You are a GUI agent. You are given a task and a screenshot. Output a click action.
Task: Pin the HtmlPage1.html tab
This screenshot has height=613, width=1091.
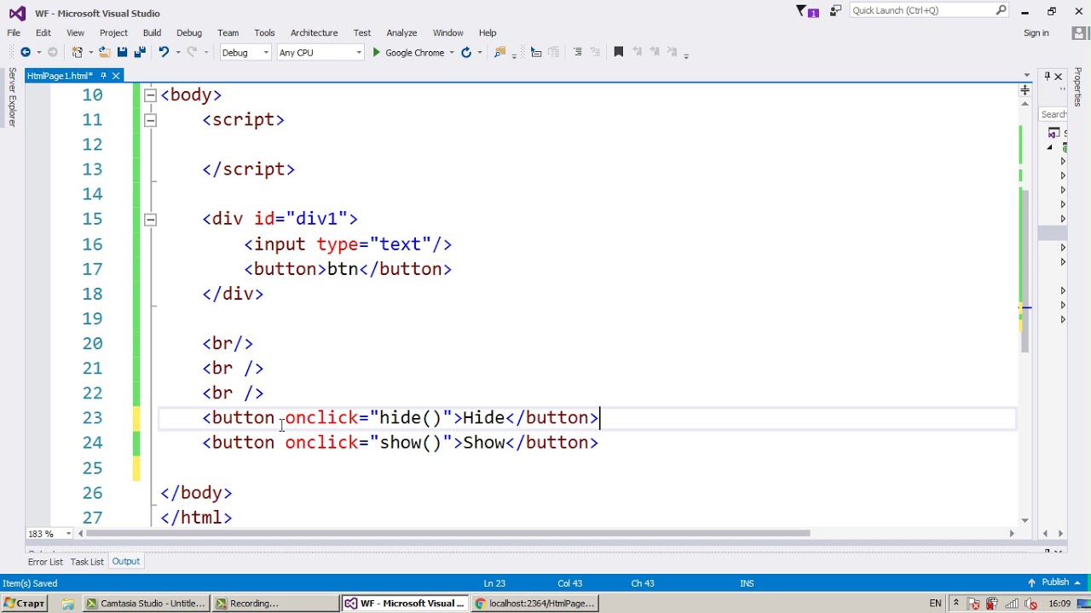tap(103, 76)
